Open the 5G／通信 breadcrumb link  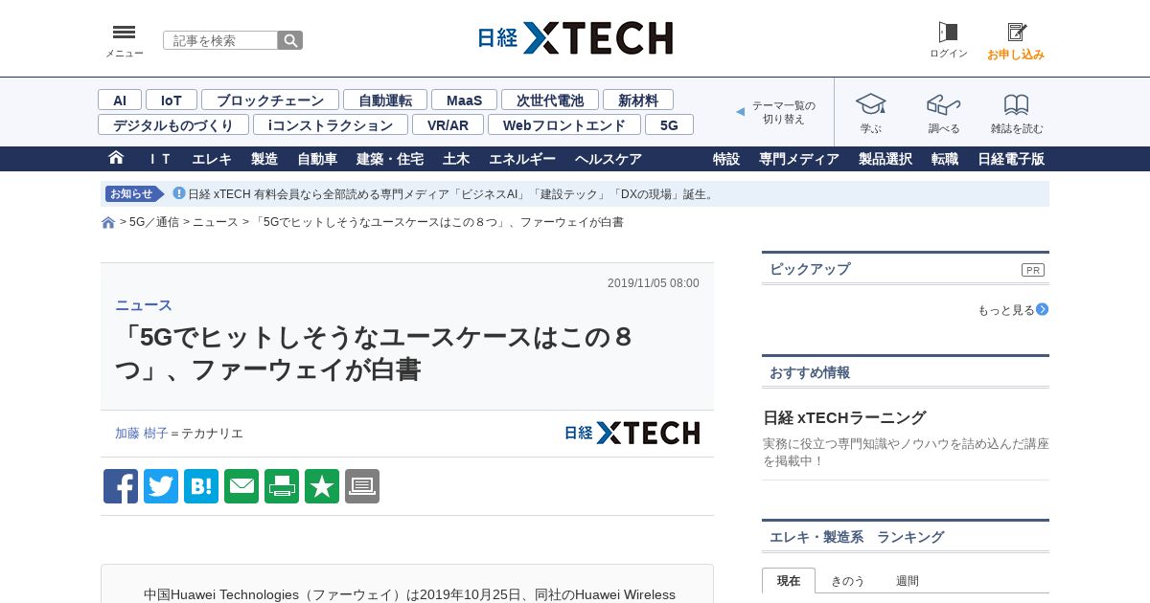coord(154,222)
